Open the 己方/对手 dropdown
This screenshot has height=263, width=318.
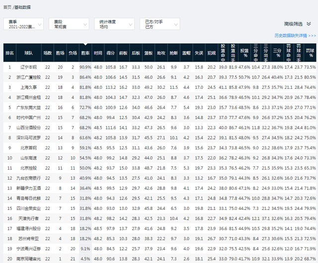(x=160, y=24)
